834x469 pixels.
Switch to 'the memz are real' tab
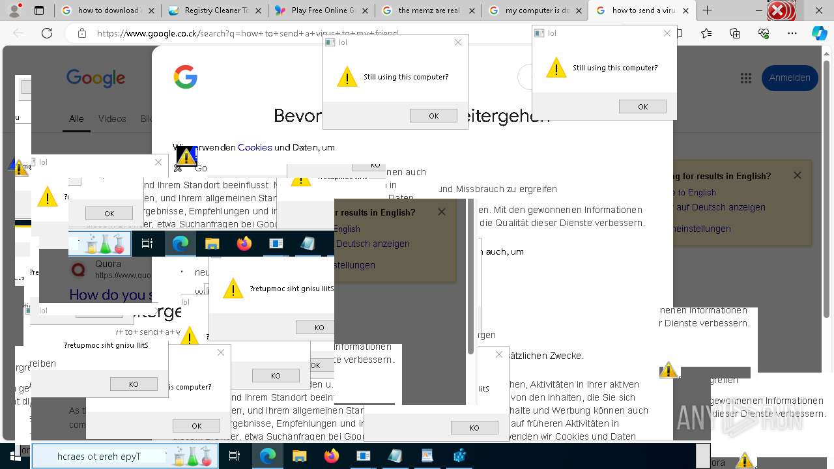coord(428,10)
